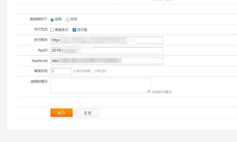Click the AppSecret label text

(39, 61)
